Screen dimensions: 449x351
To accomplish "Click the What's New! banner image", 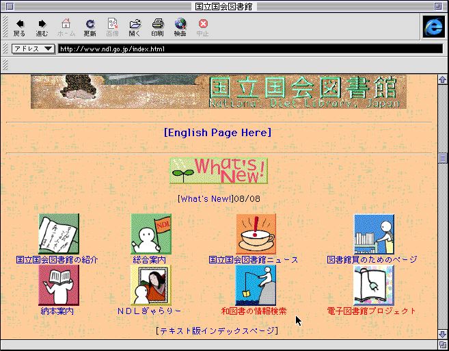I will click(x=219, y=171).
